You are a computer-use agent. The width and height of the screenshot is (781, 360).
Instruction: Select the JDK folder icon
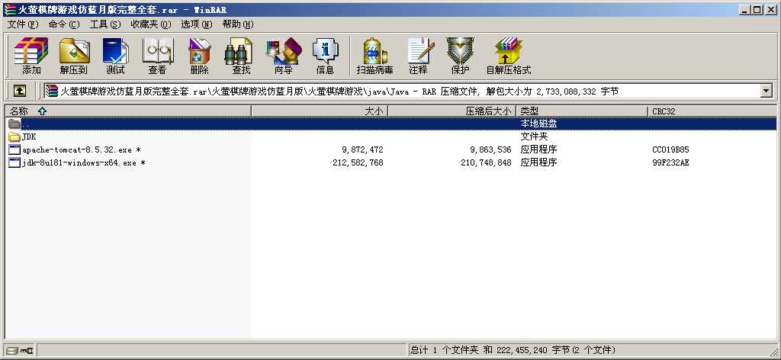[x=14, y=137]
